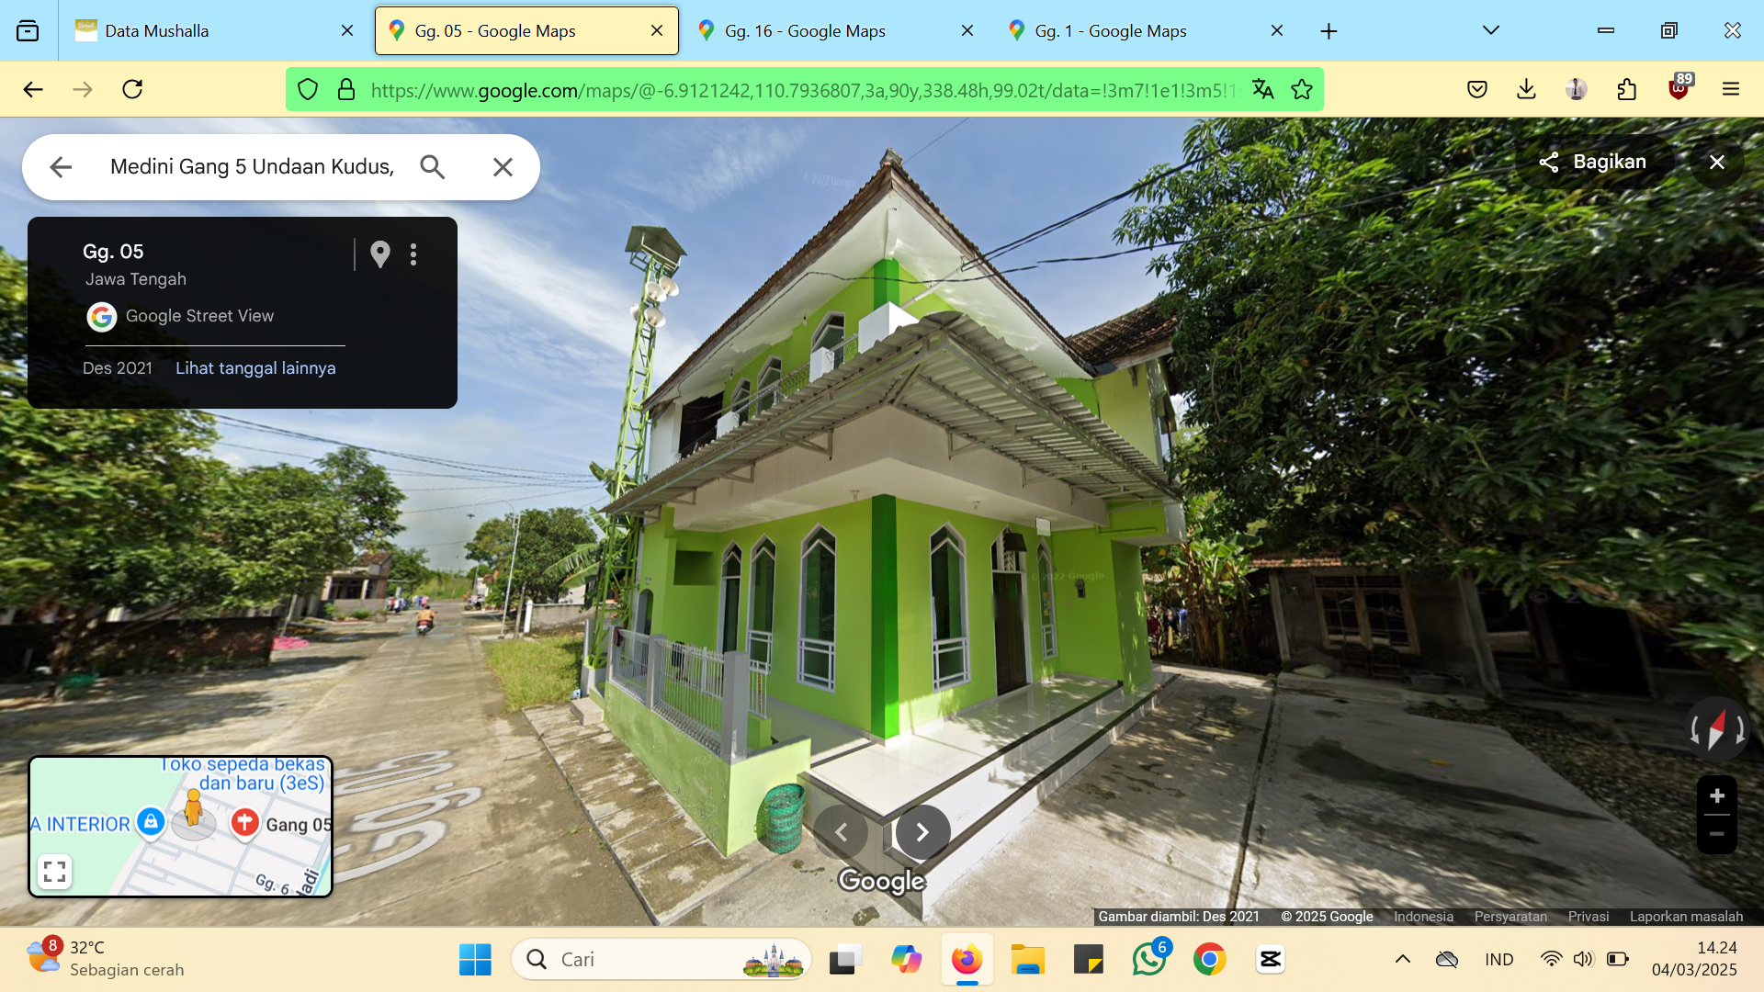Image resolution: width=1764 pixels, height=992 pixels.
Task: Click the search magnifier in Maps search box
Action: click(433, 167)
